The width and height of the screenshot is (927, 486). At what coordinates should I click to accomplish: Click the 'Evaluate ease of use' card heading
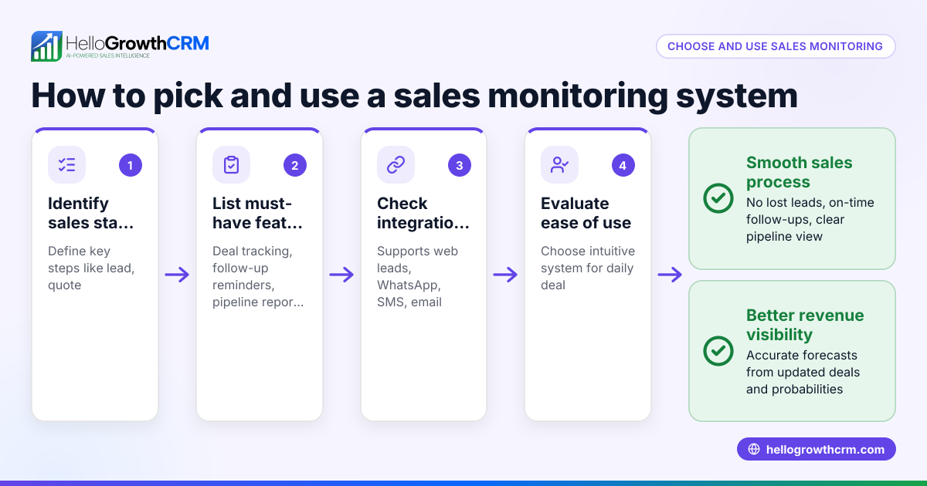coord(586,213)
